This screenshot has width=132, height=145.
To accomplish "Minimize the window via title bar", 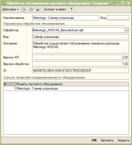I will point(117,3).
